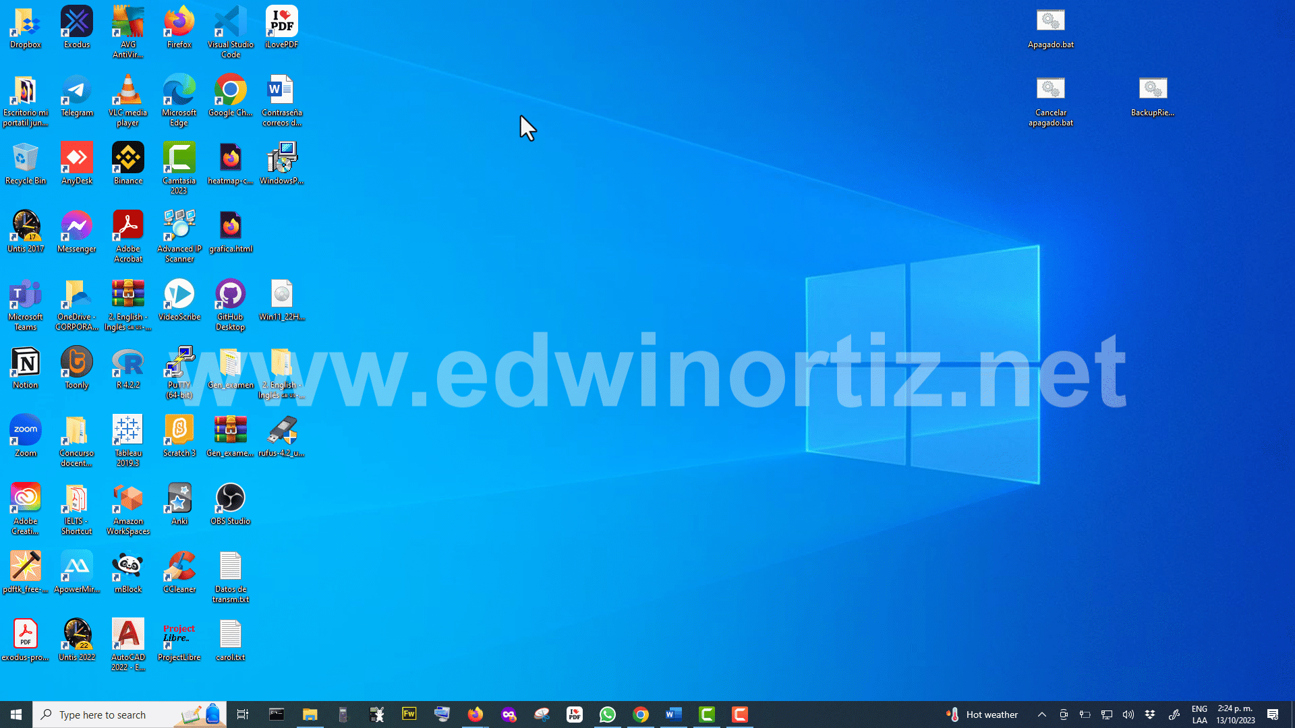Viewport: 1295px width, 728px height.
Task: Click the AVG AntiVirus desktop shortcut
Action: 128,32
